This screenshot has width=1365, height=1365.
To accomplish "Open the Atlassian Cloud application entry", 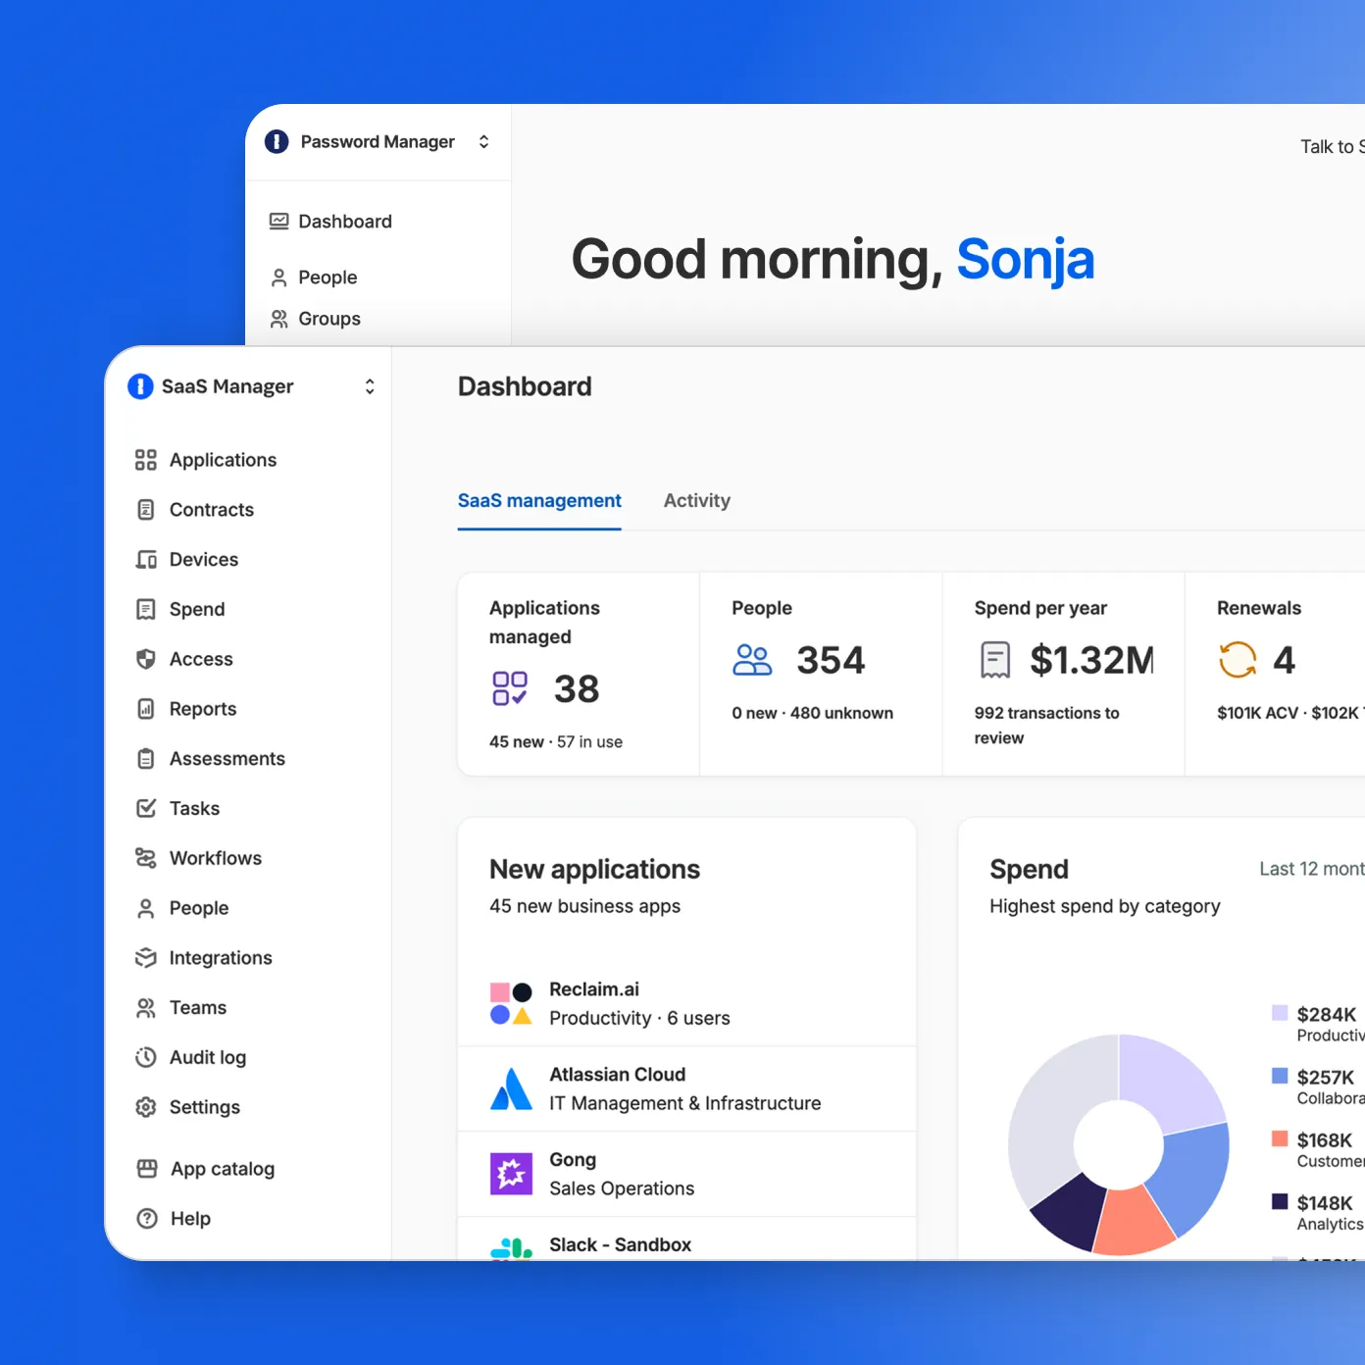I will pyautogui.click(x=685, y=1087).
